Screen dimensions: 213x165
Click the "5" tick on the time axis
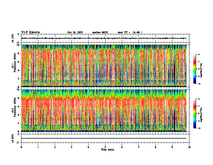click(x=105, y=147)
